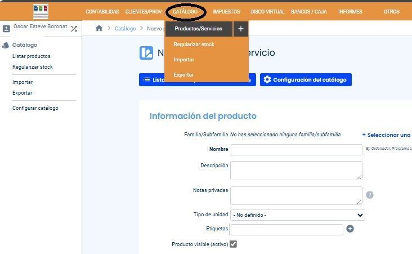Click the product page icon beside the title

pos(146,53)
